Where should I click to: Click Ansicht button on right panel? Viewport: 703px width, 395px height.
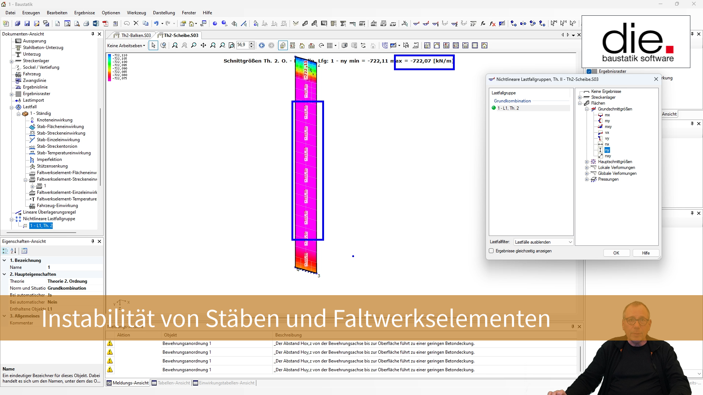pyautogui.click(x=669, y=114)
